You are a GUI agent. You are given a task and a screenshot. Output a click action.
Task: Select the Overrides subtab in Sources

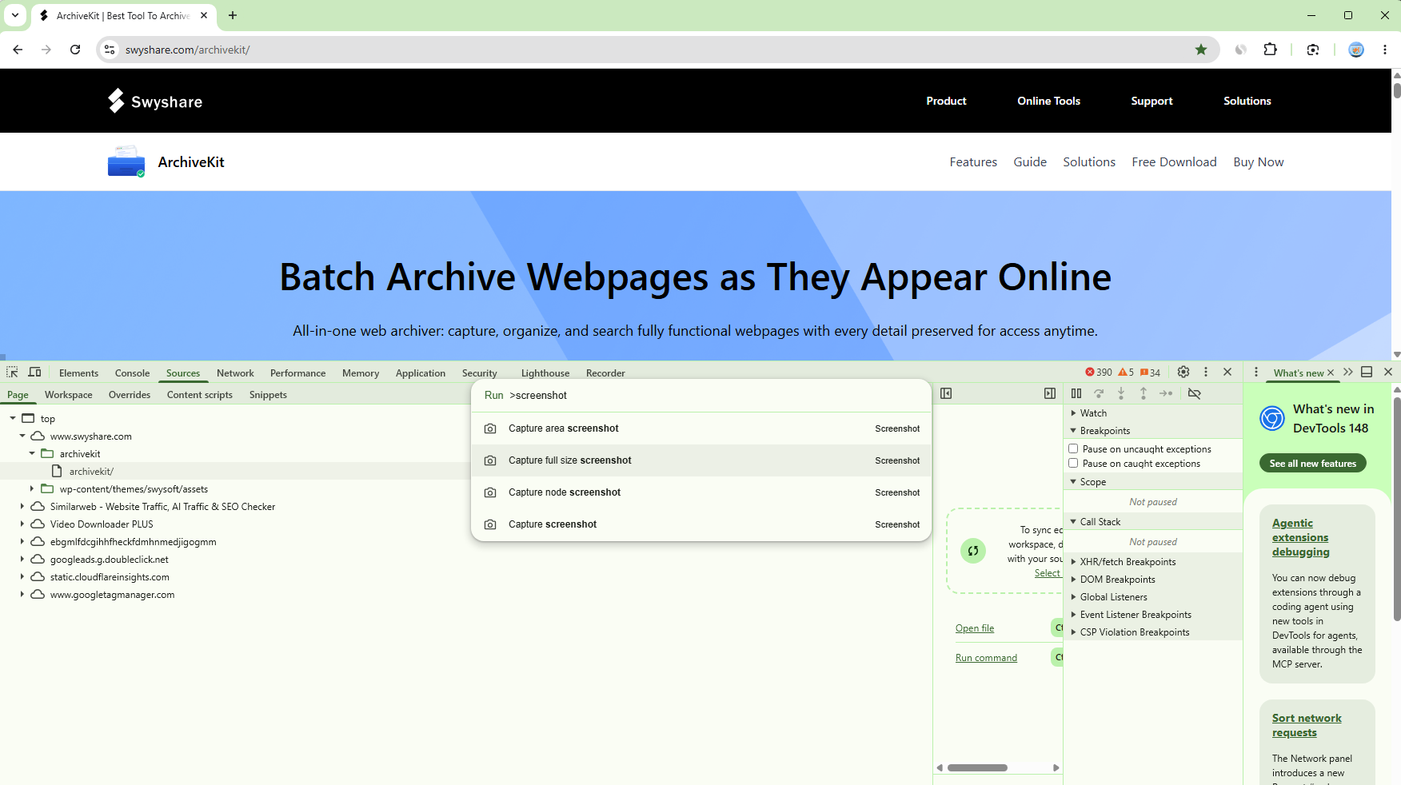[130, 395]
